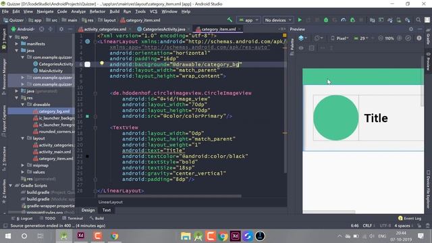The height and width of the screenshot is (243, 432).
Task: Run the app with green play button
Action: coord(300,20)
